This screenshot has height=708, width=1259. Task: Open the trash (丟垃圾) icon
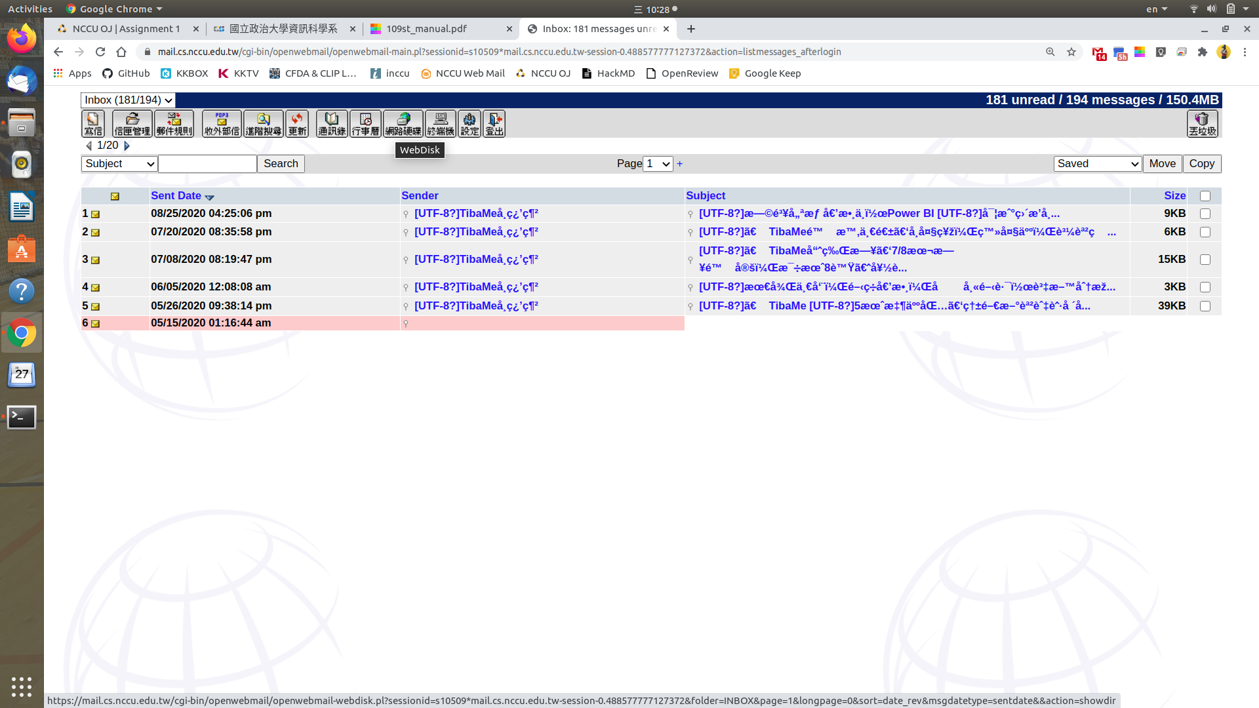pos(1203,123)
